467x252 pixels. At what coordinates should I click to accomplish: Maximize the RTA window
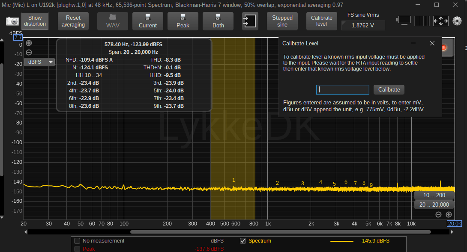[436, 5]
